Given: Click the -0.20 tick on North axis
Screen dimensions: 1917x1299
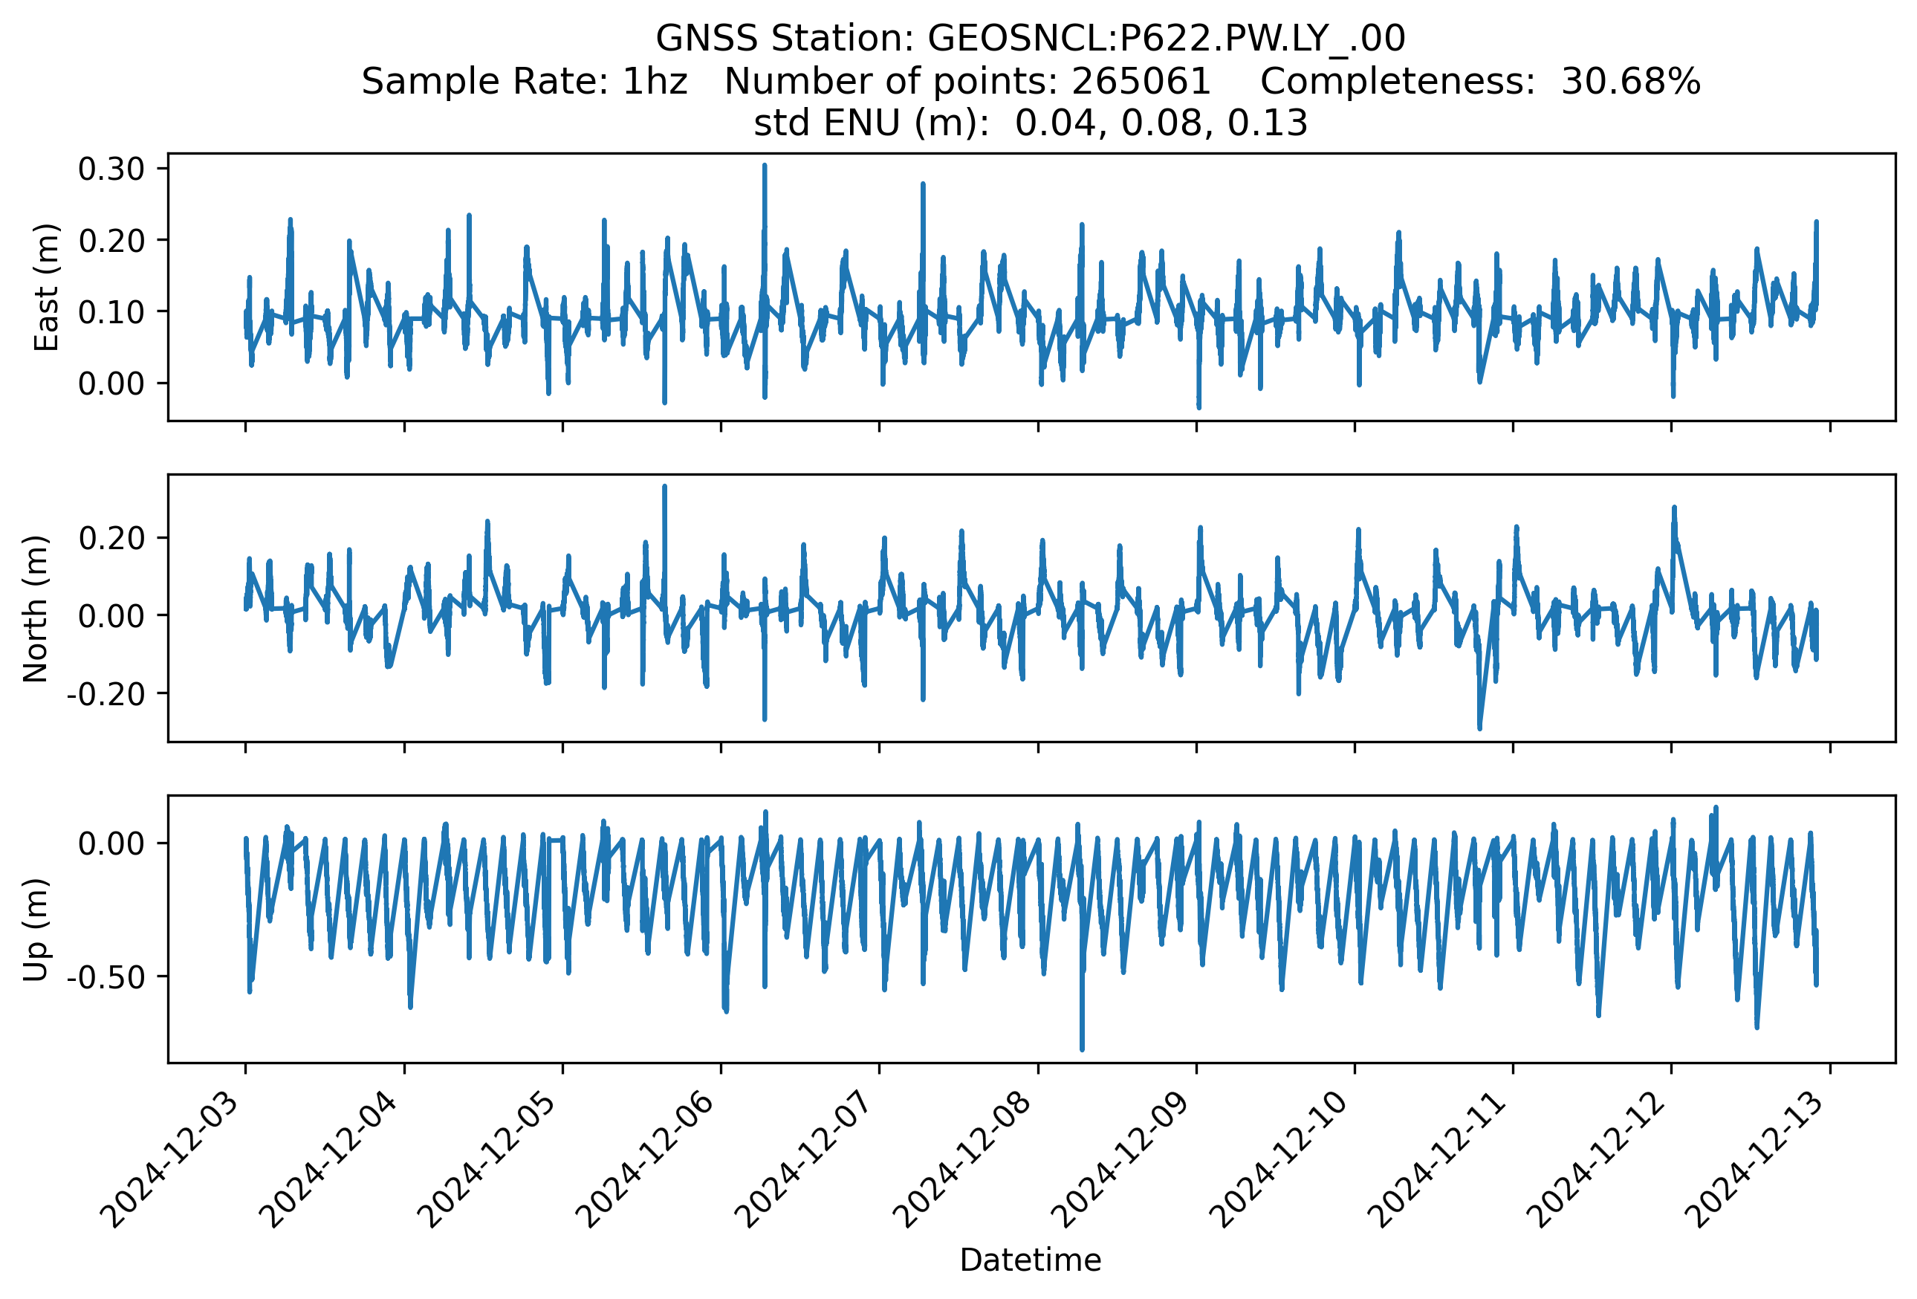Looking at the screenshot, I should click(106, 693).
